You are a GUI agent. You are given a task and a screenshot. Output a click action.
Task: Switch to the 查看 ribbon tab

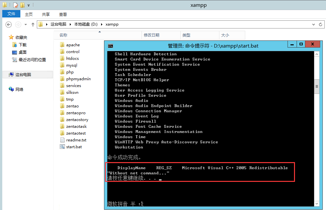[63, 14]
